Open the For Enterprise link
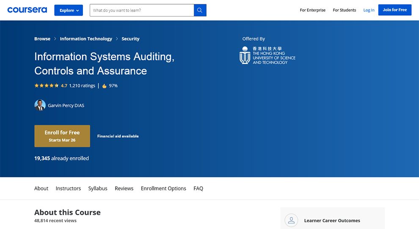Image resolution: width=419 pixels, height=229 pixels. tap(313, 10)
